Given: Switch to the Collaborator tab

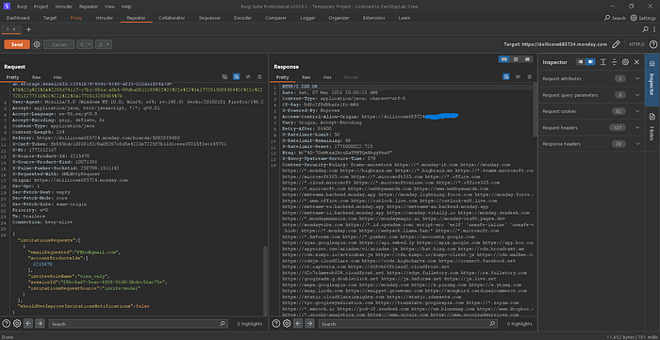Looking at the screenshot, I should [172, 18].
